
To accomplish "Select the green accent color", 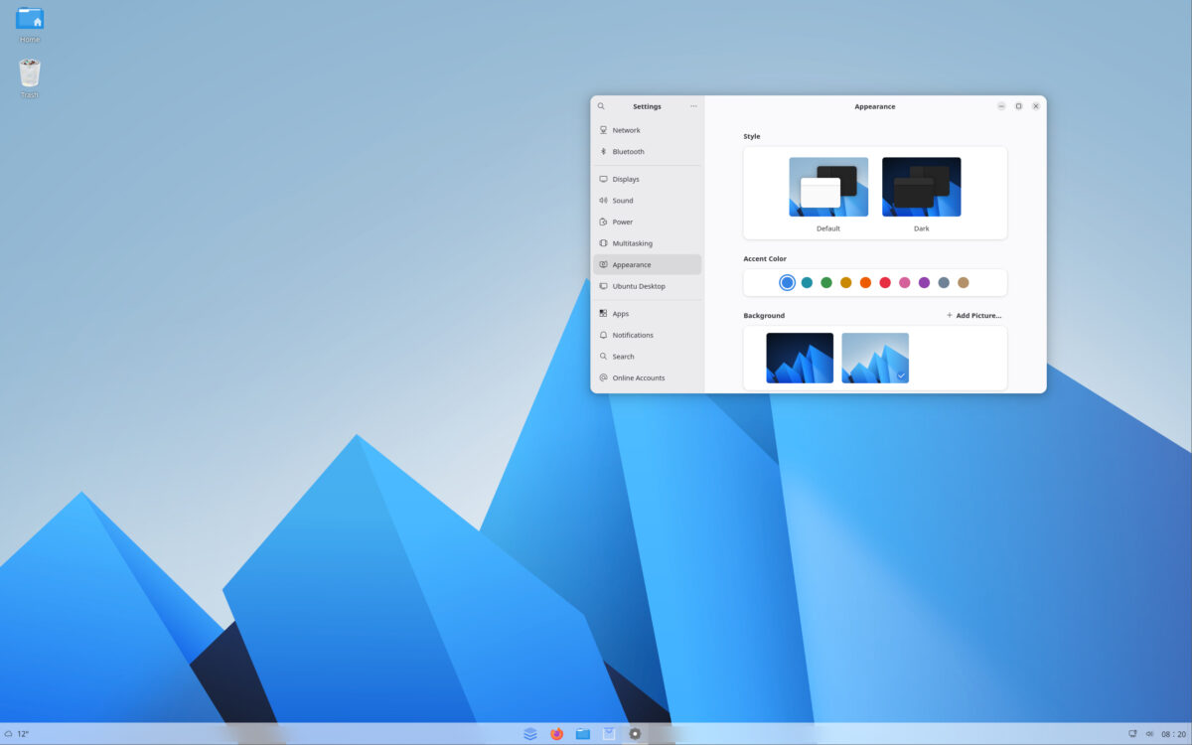I will [x=824, y=282].
